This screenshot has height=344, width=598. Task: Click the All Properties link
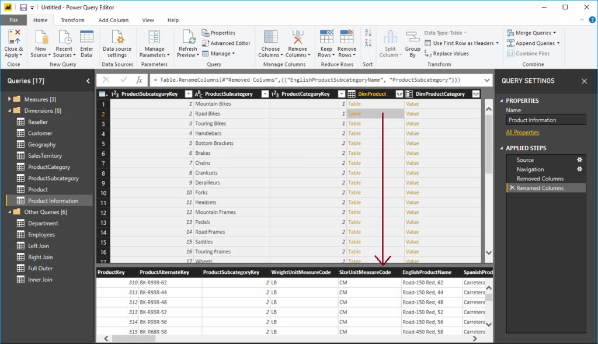tap(521, 132)
